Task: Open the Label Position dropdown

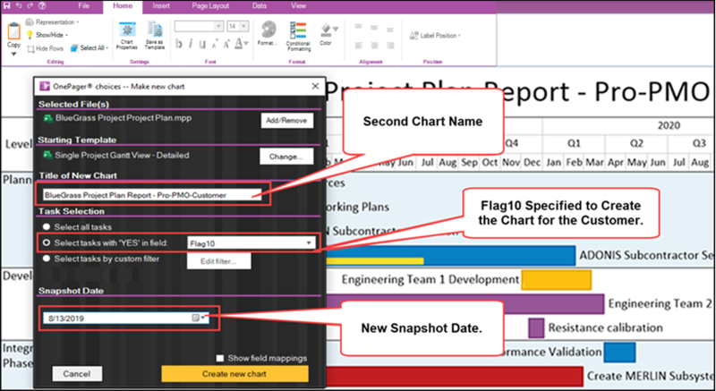Action: click(x=435, y=36)
